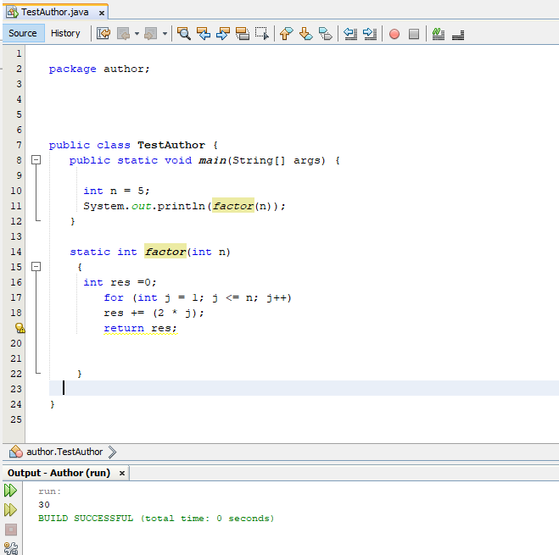Click the breadcrumb class icon
Image resolution: width=559 pixels, height=555 pixels.
click(x=16, y=452)
